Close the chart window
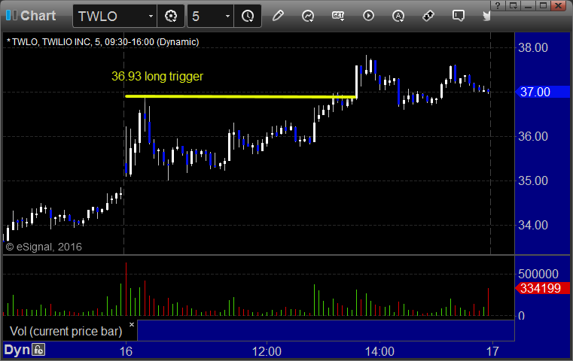Viewport: 573px width, 361px height. point(559,5)
